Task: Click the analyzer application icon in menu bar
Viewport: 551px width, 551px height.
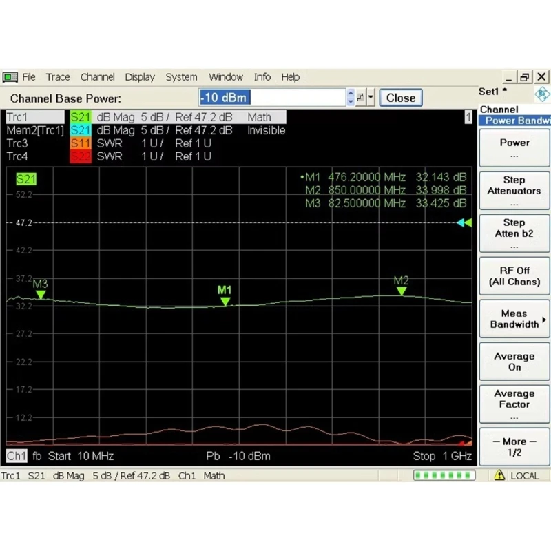Action: pos(10,77)
